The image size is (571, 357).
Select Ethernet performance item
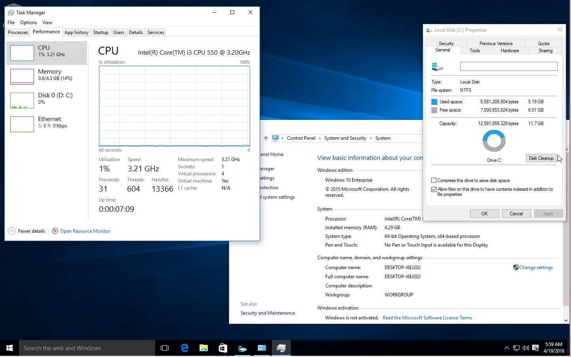(47, 124)
